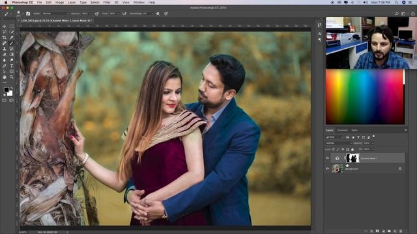Click the Share icon in options bar
The height and width of the screenshot is (234, 417).
(x=412, y=14)
